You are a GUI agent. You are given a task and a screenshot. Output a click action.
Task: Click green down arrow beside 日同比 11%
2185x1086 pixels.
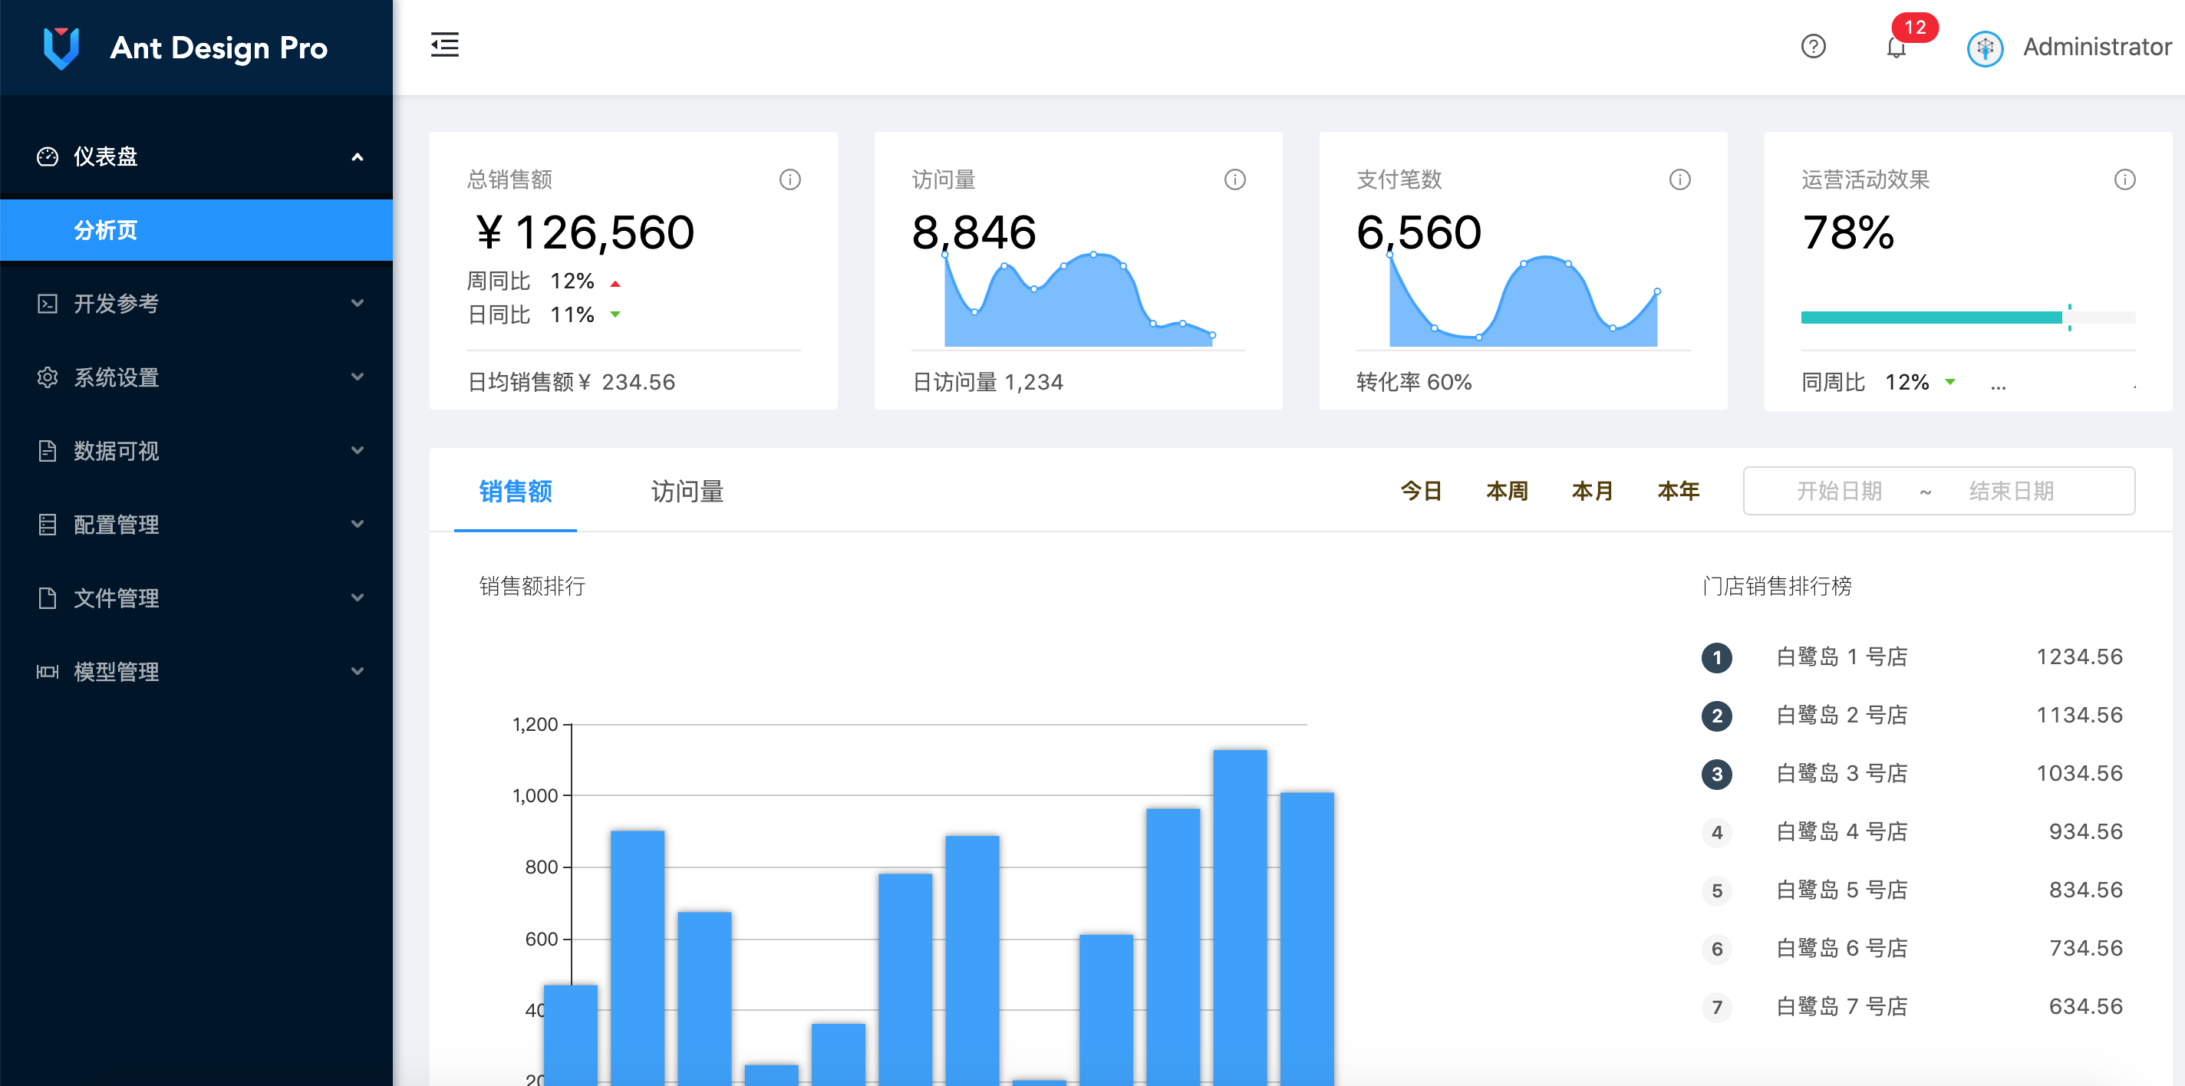tap(615, 314)
